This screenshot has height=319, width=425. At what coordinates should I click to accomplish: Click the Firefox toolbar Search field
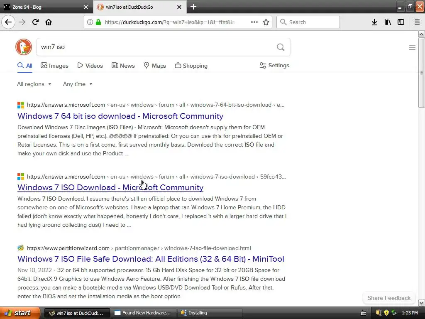coord(308,22)
